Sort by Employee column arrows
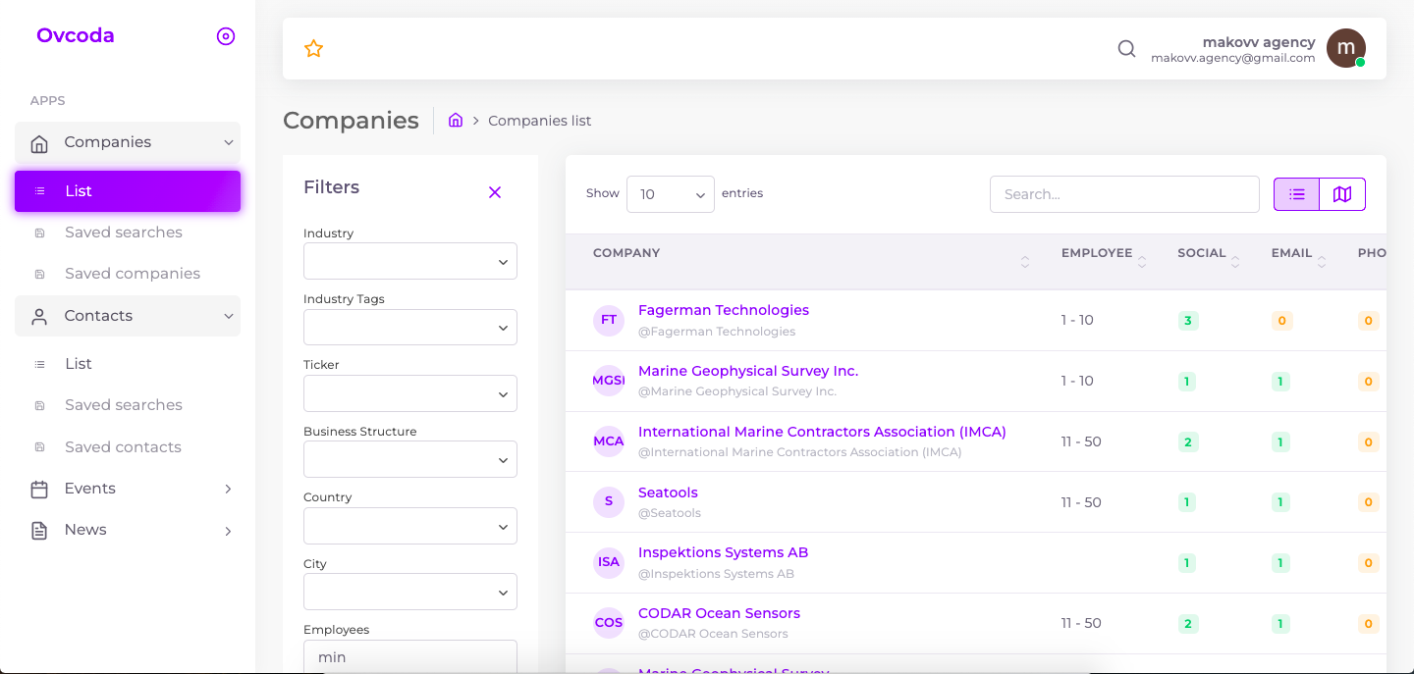 1142,262
